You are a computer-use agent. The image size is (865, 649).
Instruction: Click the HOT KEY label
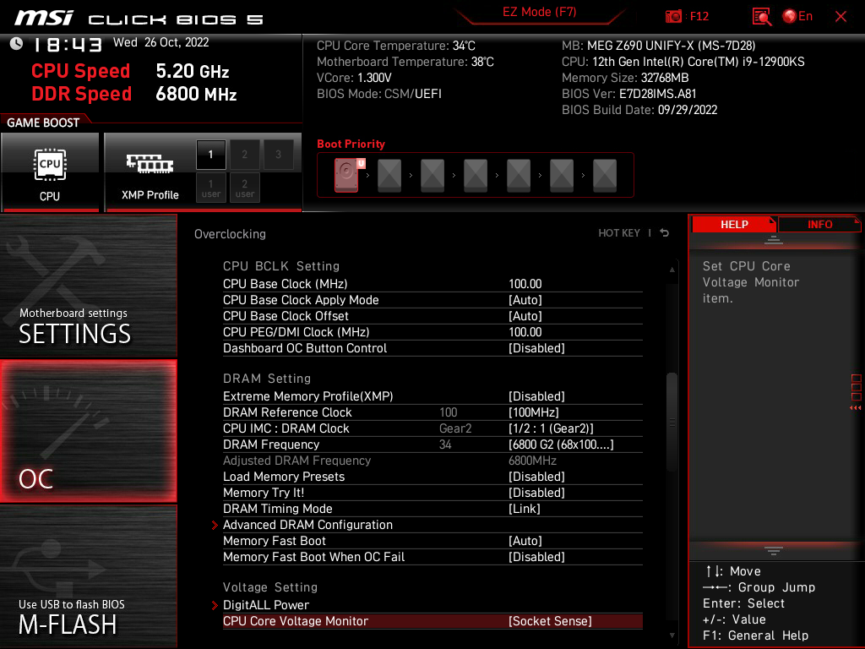point(619,233)
